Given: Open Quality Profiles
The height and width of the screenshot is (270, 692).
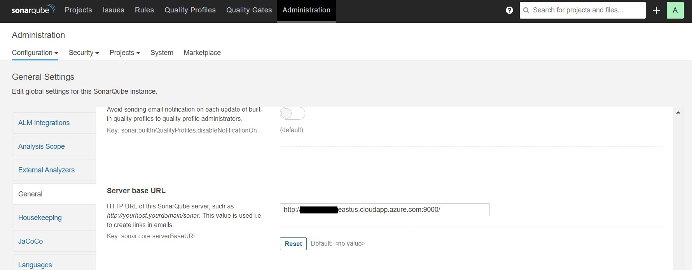Looking at the screenshot, I should click(190, 10).
